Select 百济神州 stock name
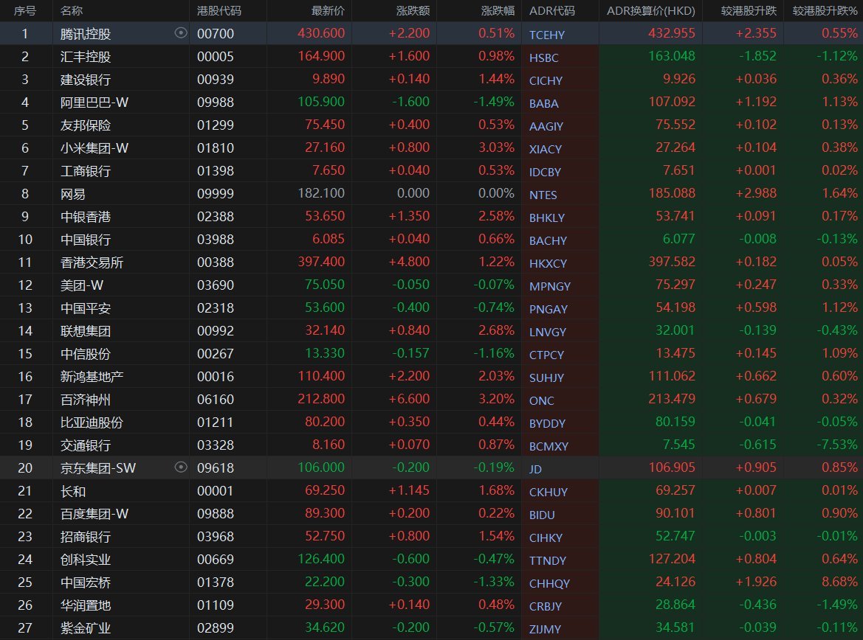The image size is (863, 640). 86,399
